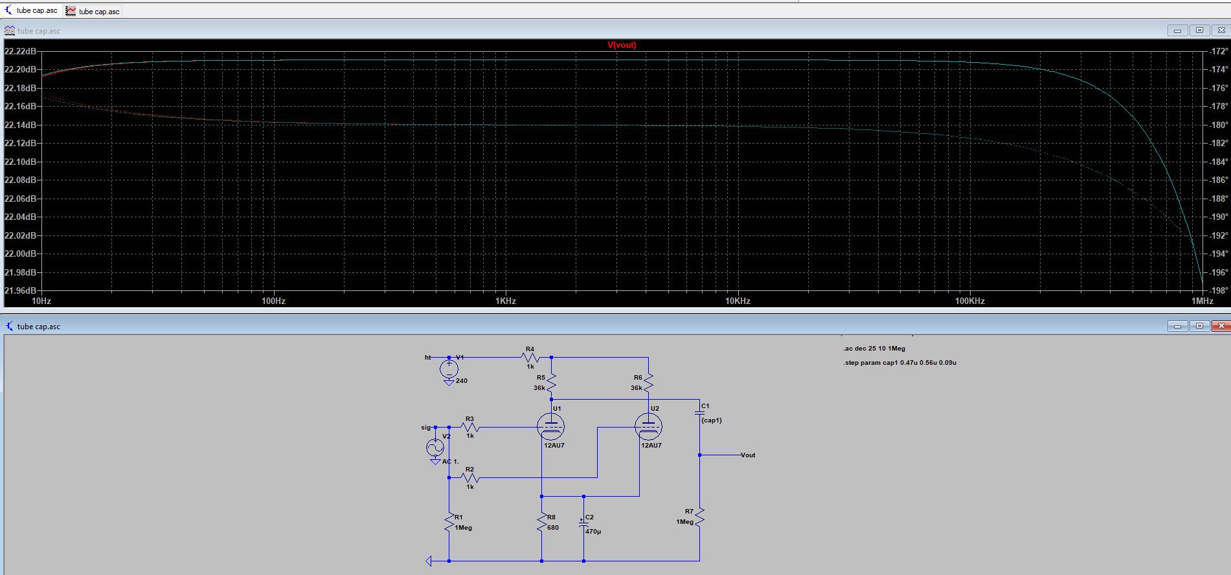Select resistor R8 680 symbol

click(x=541, y=522)
